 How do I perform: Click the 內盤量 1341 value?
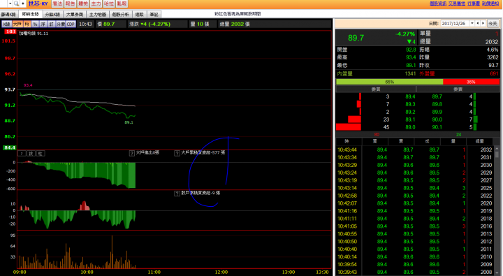(410, 73)
